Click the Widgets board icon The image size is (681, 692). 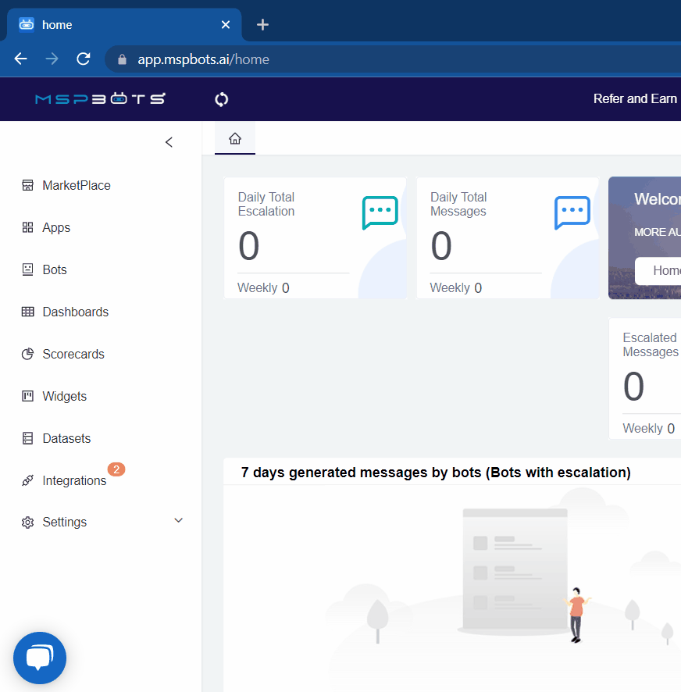(28, 396)
